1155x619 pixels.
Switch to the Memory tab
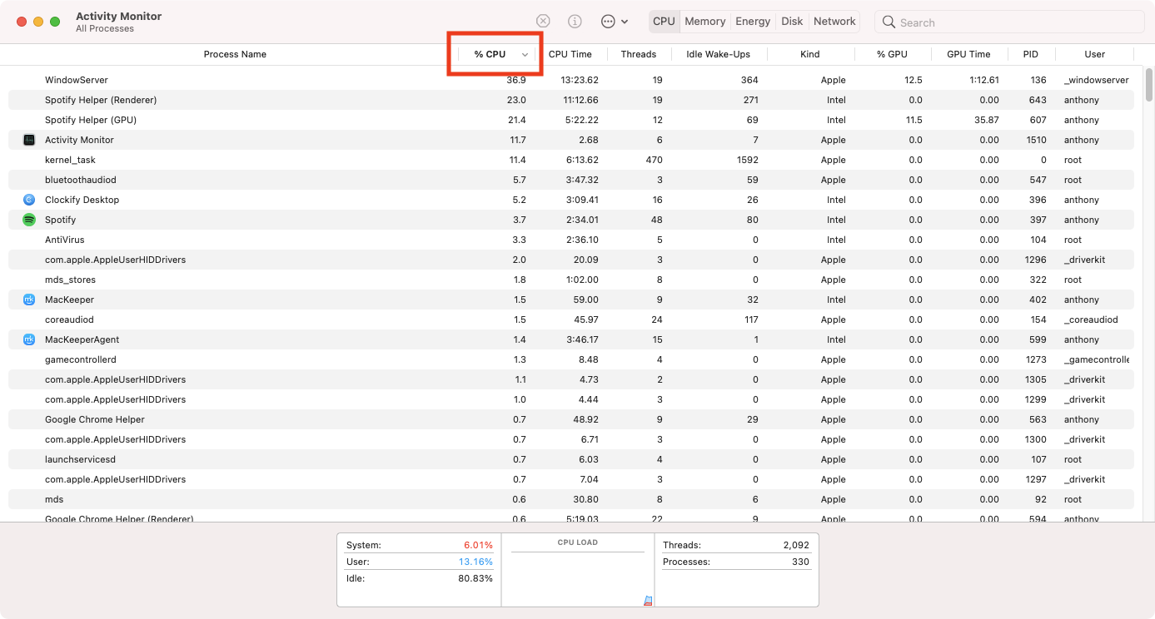pos(705,22)
